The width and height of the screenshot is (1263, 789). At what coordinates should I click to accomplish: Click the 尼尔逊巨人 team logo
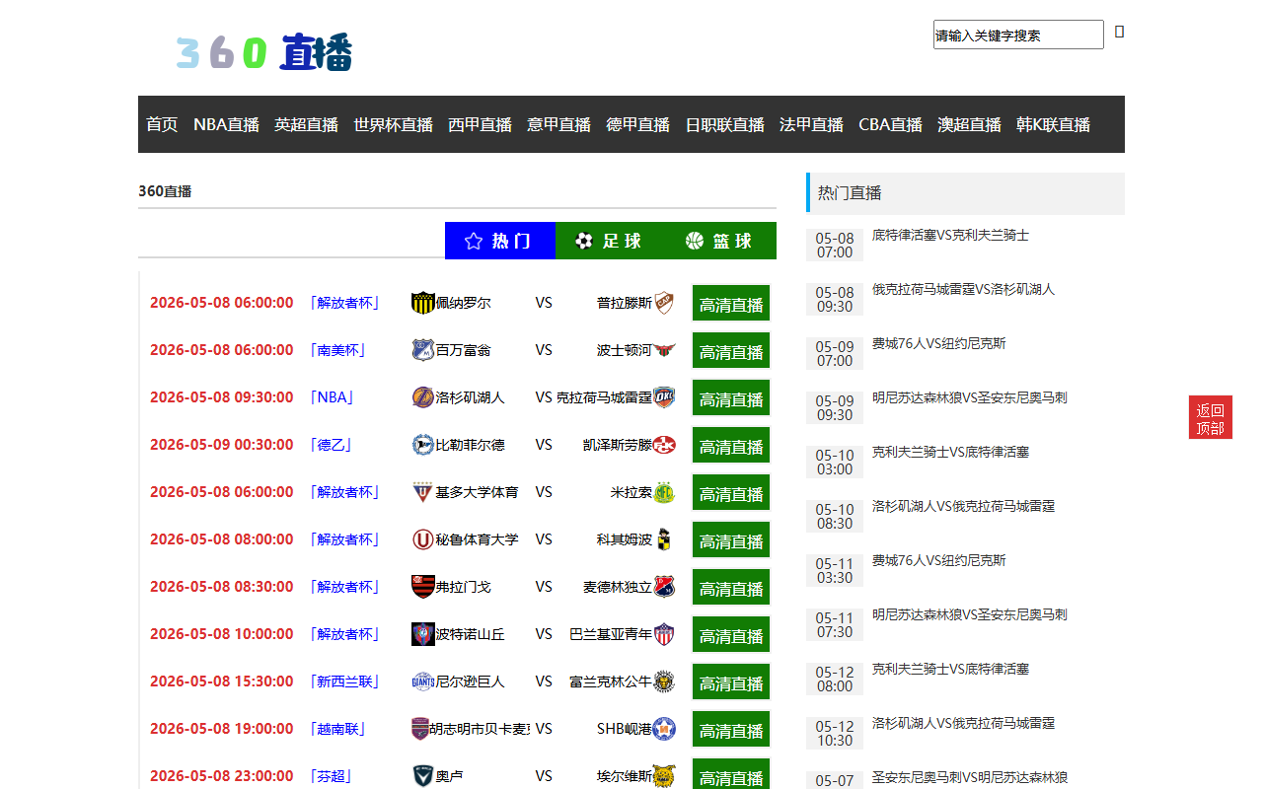(x=423, y=681)
